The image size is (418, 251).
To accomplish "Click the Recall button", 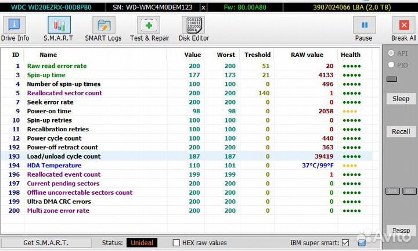I will (401, 131).
